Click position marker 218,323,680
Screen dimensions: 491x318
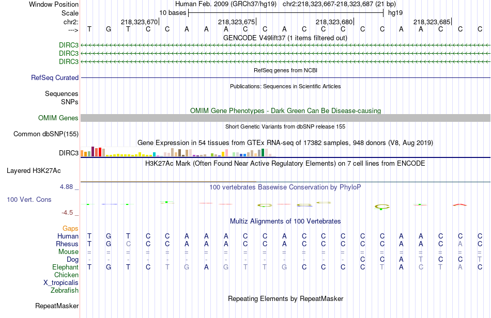click(334, 22)
